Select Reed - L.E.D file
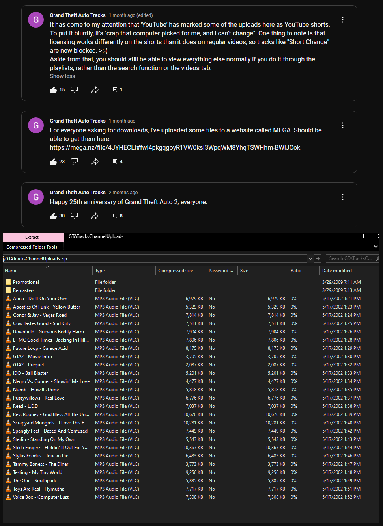 tap(25, 406)
